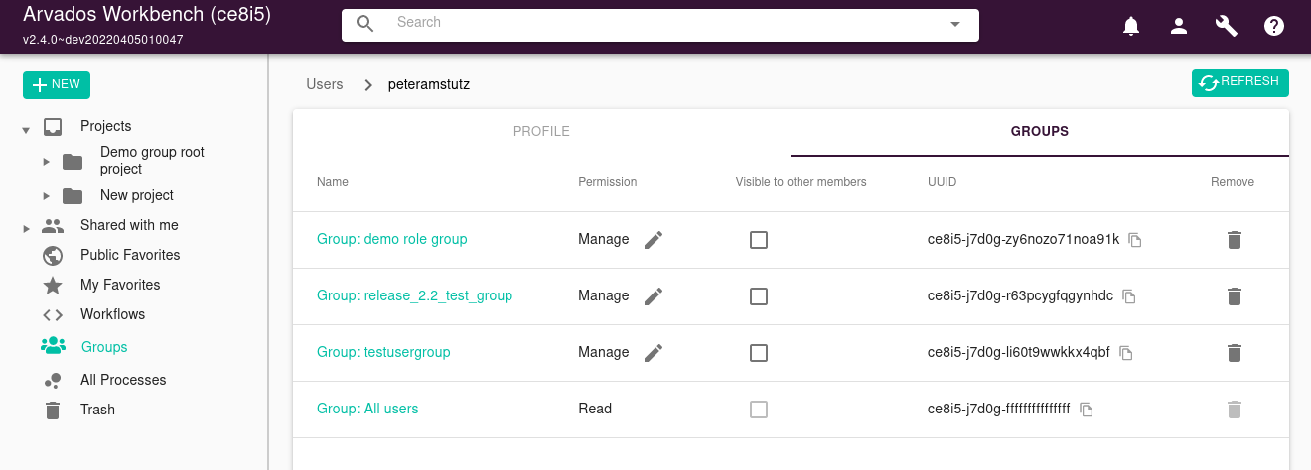This screenshot has width=1311, height=470.
Task: Check visible to members for release_2.2_test_group
Action: 759,296
